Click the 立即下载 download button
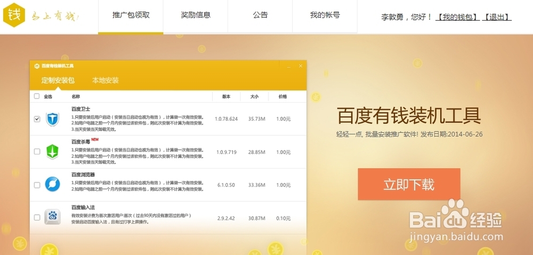This screenshot has width=533, height=255. coord(409,184)
